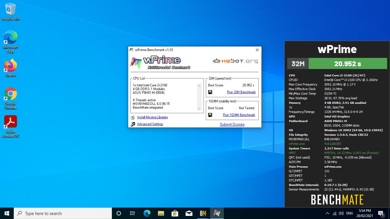Click the Windows 10 20H2 OS value

point(353,130)
